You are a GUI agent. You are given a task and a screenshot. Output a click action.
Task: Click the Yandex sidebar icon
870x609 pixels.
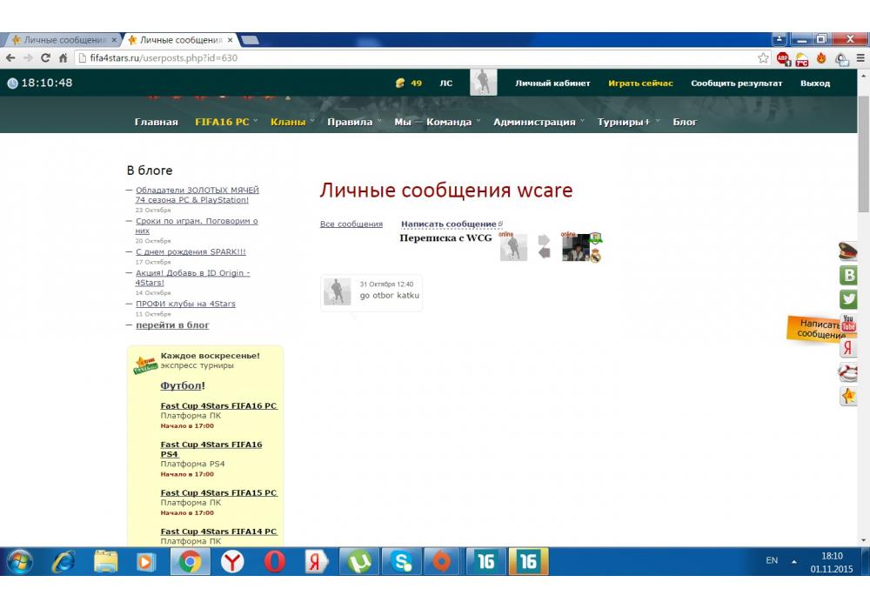coord(848,348)
